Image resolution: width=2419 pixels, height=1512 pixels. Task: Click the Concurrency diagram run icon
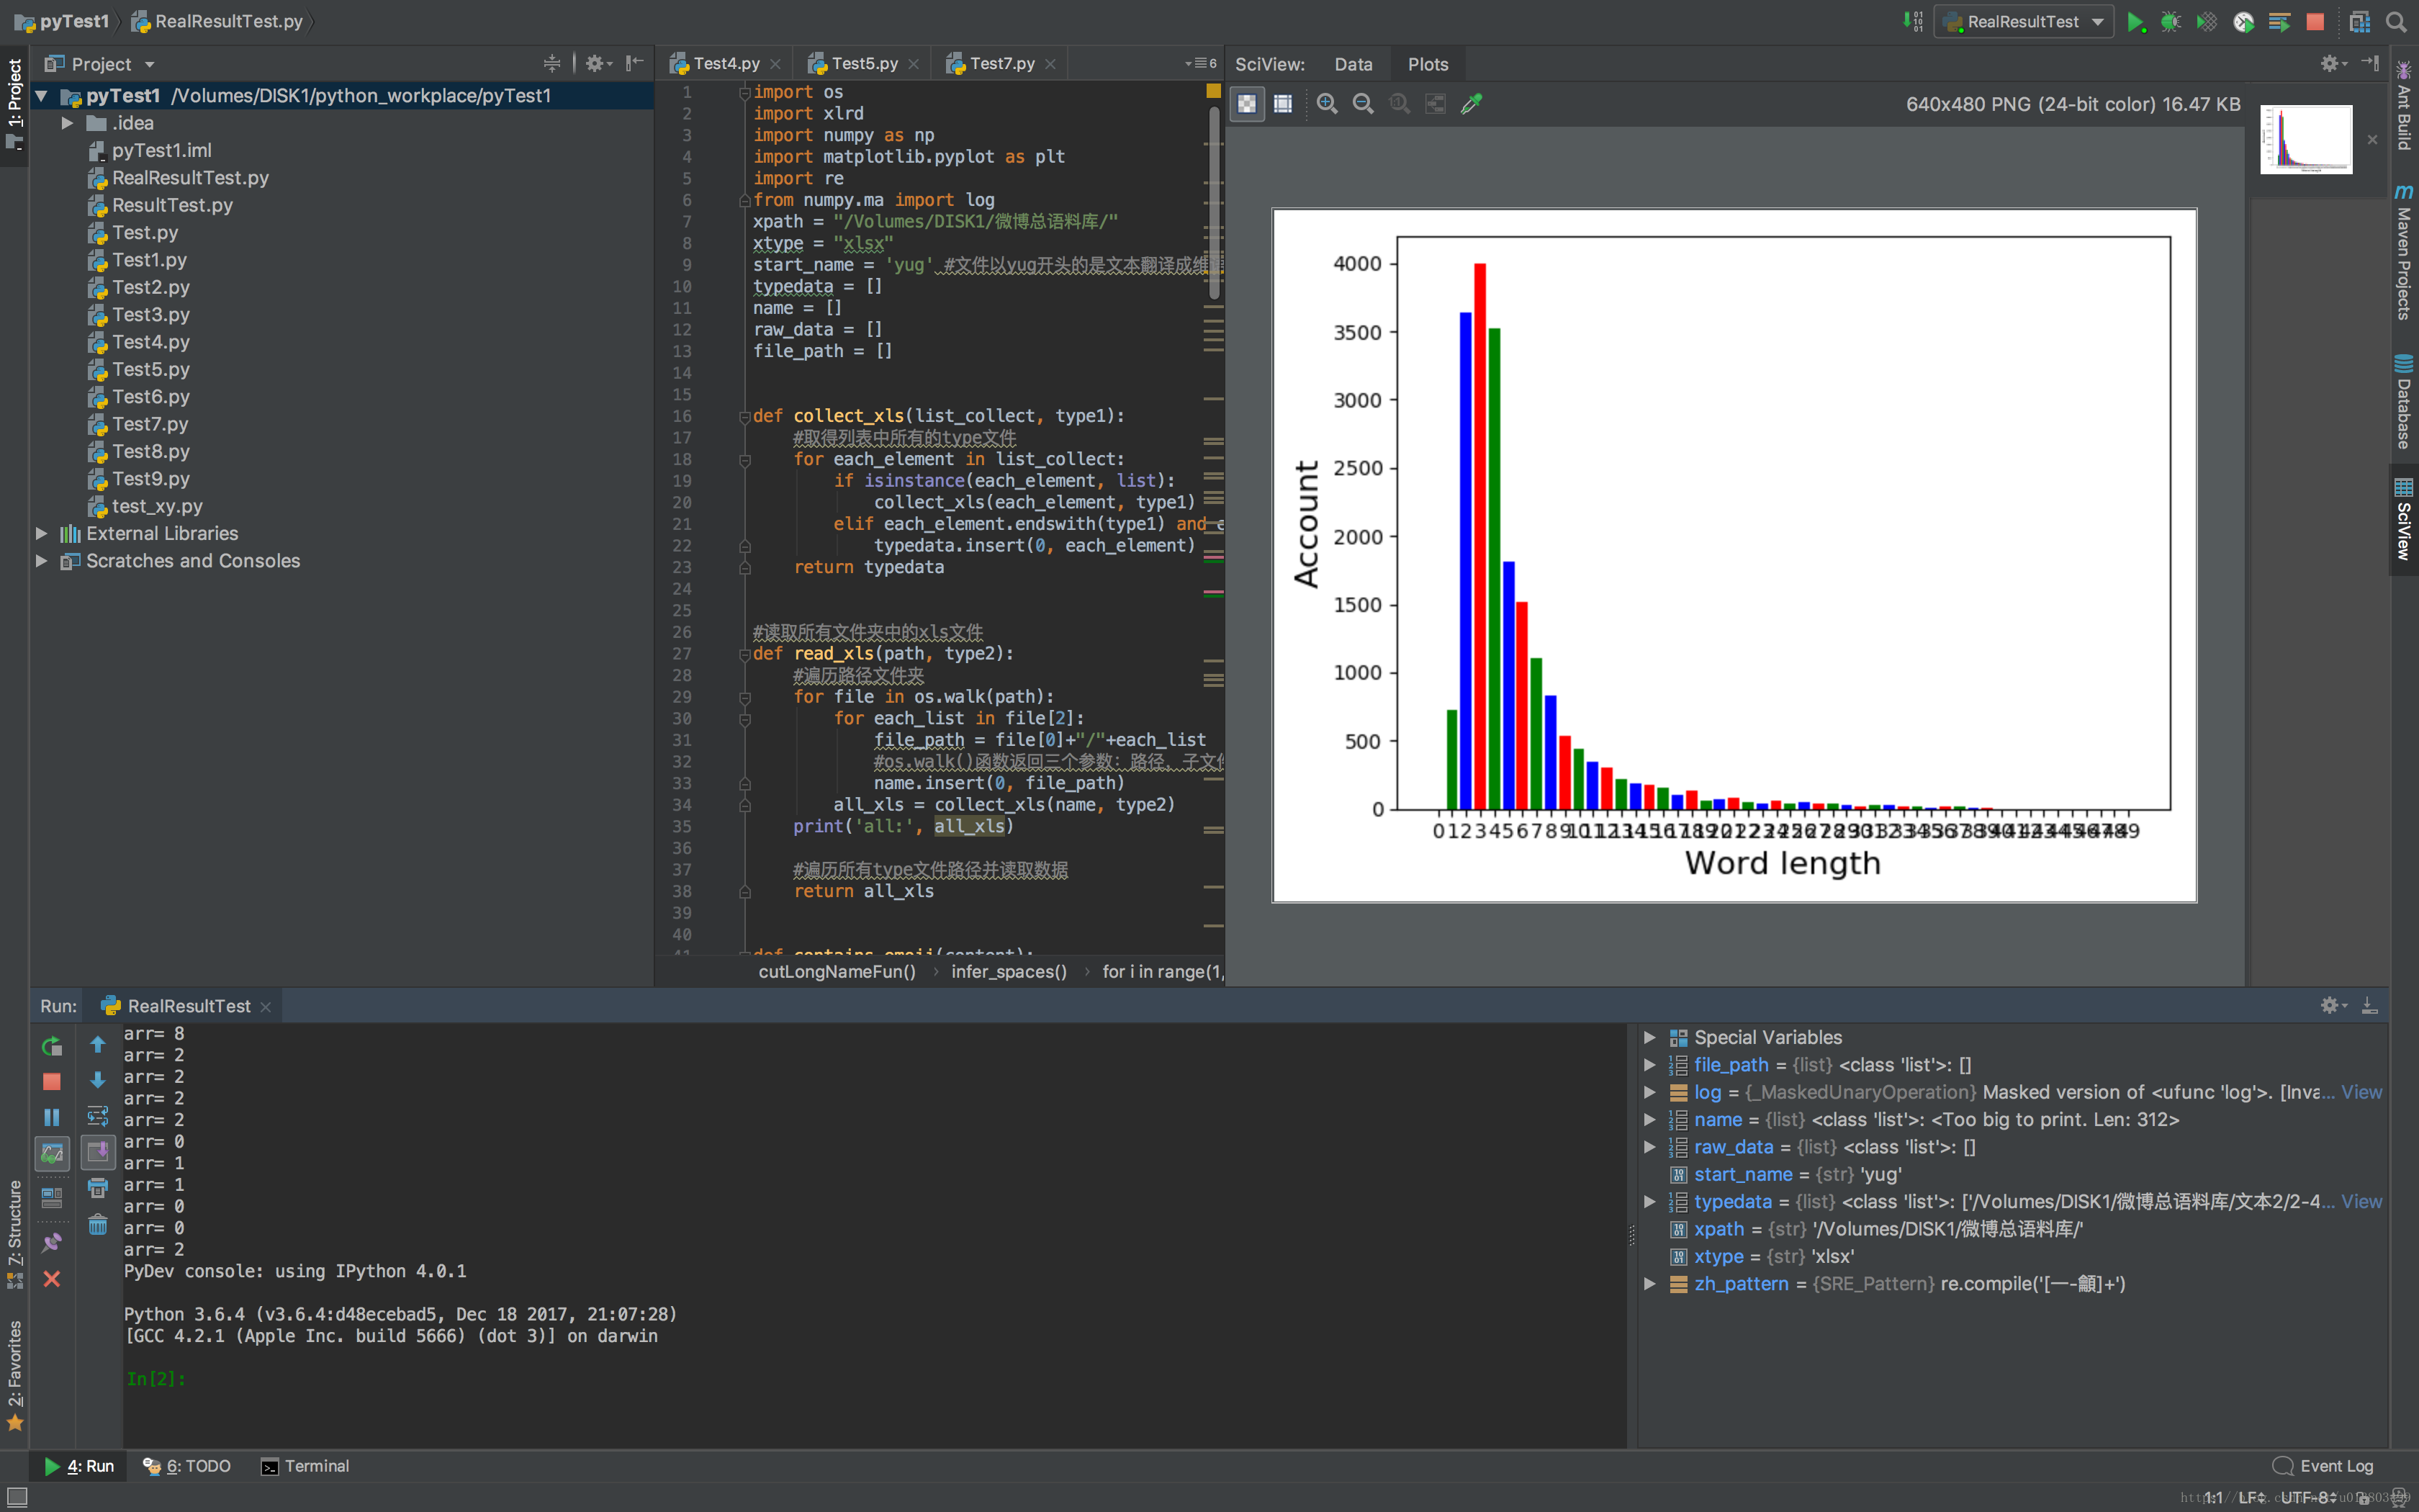pos(2279,22)
